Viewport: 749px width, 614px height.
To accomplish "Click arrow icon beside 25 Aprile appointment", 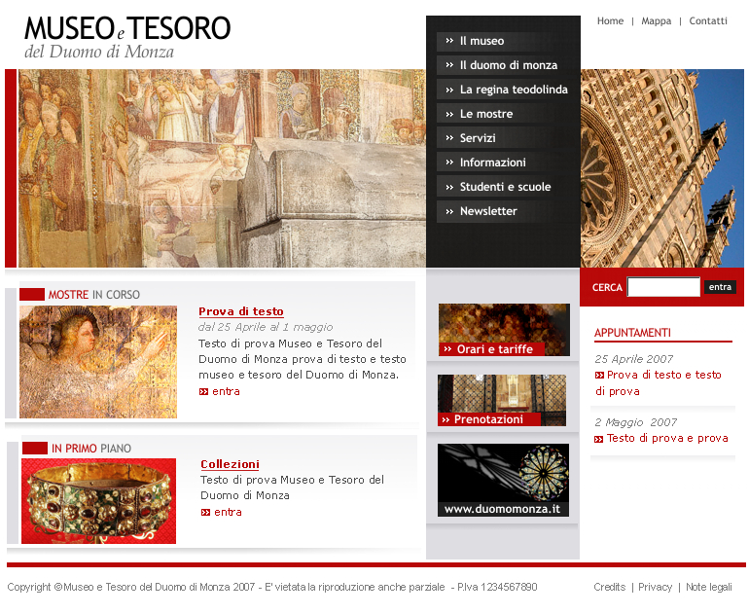I will click(x=599, y=376).
